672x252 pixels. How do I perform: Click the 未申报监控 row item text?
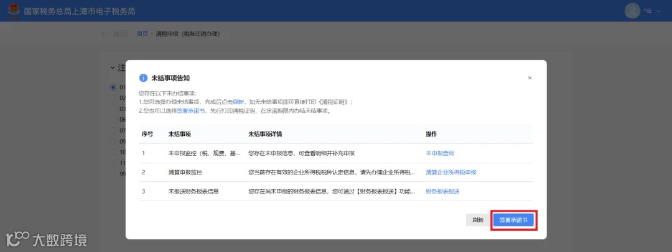pyautogui.click(x=205, y=153)
